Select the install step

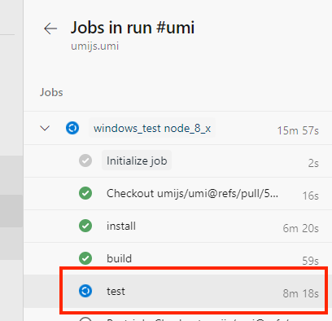point(121,226)
